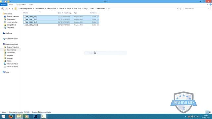The height and width of the screenshot is (119, 212).
Task: Open Meu computador in navigation pane
Action: point(12,44)
